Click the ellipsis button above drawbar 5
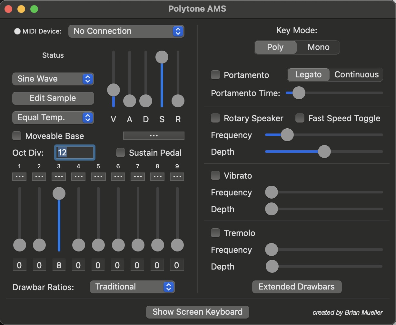This screenshot has height=325, width=396. click(x=98, y=177)
